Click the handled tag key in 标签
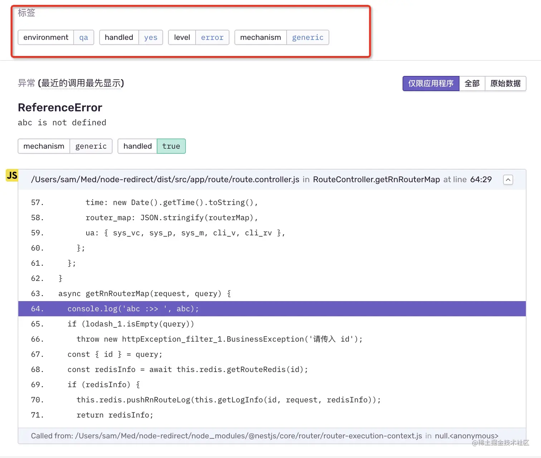Viewport: 541px width, 458px height. click(119, 37)
